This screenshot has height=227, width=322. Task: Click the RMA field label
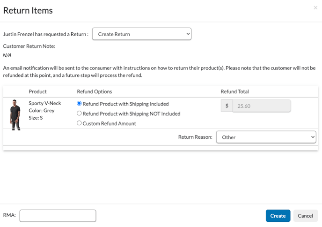point(9,215)
